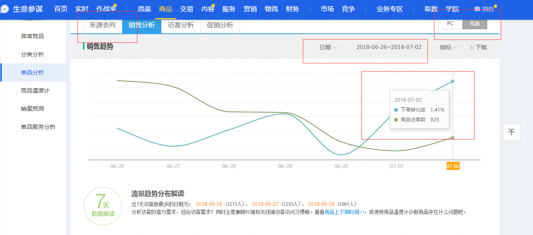Click the back-to-top arrow button

(x=511, y=133)
